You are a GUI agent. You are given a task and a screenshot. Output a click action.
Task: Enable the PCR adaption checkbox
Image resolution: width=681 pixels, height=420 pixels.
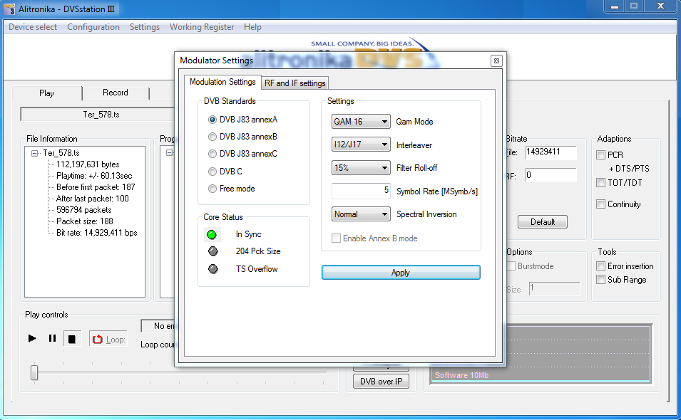tap(601, 154)
